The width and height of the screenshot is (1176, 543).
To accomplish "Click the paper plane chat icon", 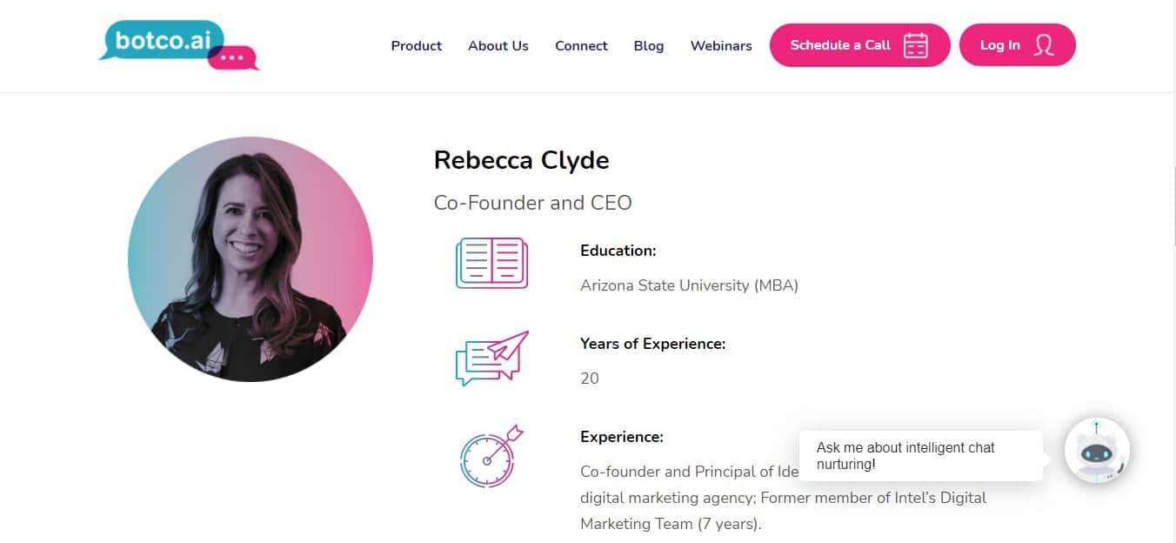I will click(x=491, y=358).
